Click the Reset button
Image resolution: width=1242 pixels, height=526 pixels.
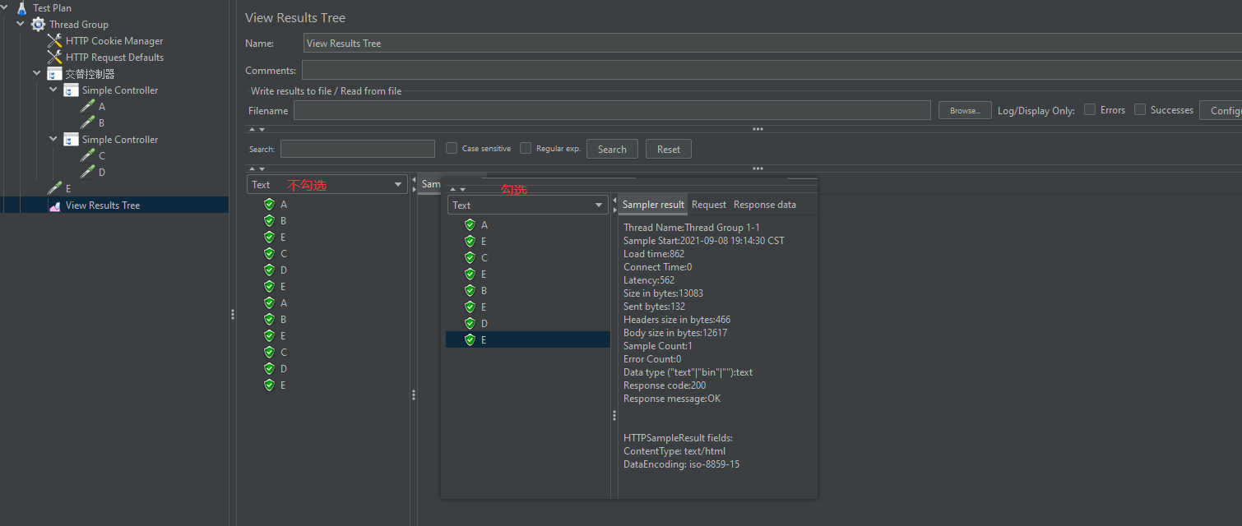coord(669,149)
